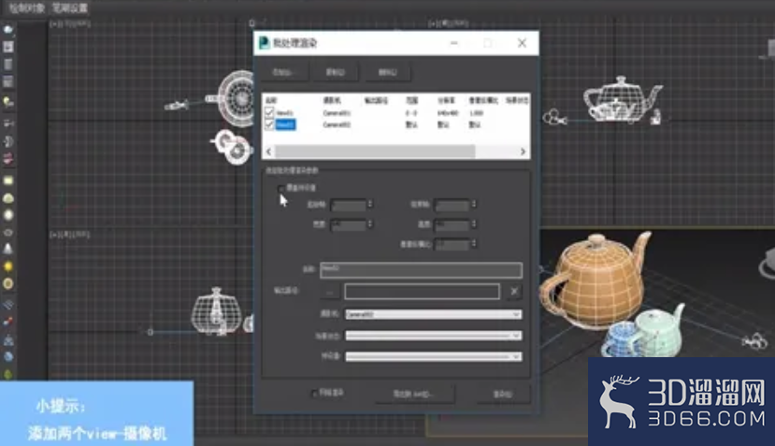Select the white wireframe teapot in top-right viewport
This screenshot has width=775, height=446.
[x=620, y=99]
